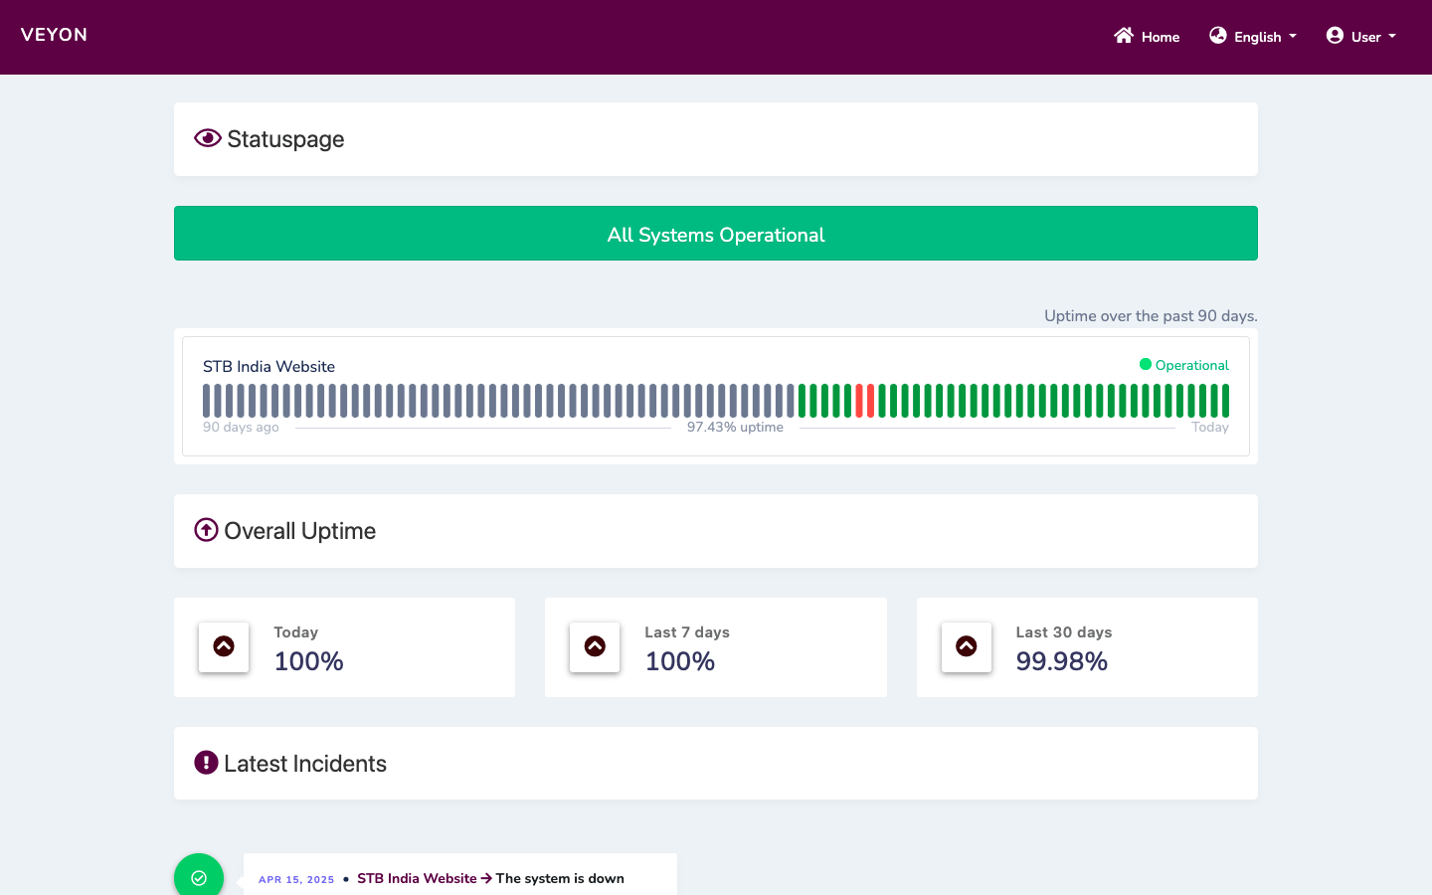This screenshot has width=1432, height=895.
Task: Click the green checkmark incident status icon
Action: click(x=199, y=875)
